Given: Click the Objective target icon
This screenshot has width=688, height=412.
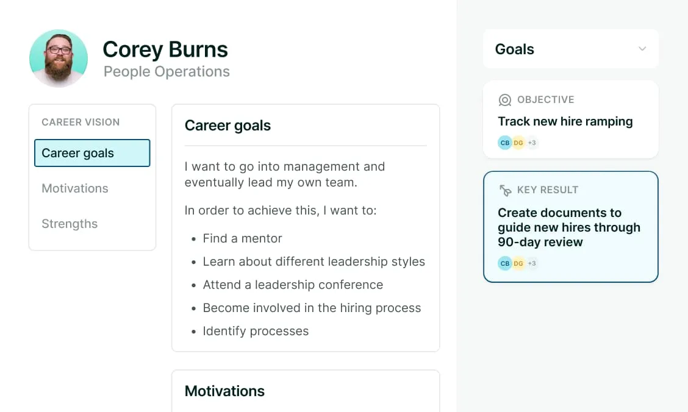Looking at the screenshot, I should [x=505, y=100].
